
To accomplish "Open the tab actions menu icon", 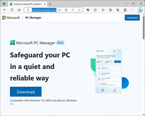I will click(x=4, y=4).
